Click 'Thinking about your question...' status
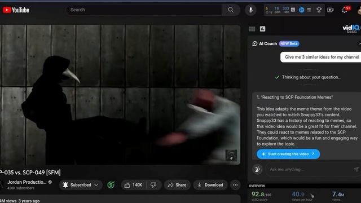Screen dimensions: 361x203 [x=311, y=77]
